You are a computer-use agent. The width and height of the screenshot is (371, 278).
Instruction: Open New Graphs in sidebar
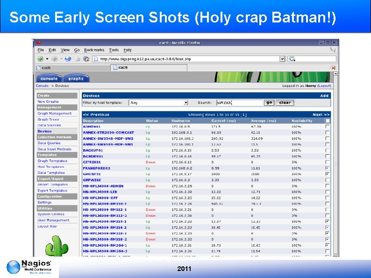point(48,101)
